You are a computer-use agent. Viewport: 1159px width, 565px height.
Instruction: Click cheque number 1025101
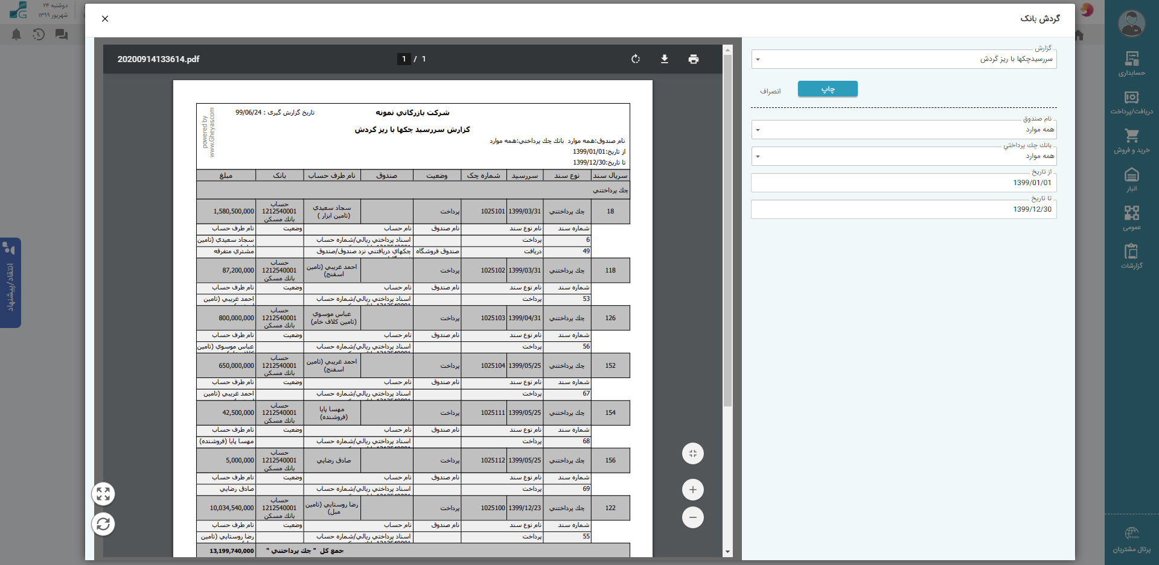[x=493, y=212]
